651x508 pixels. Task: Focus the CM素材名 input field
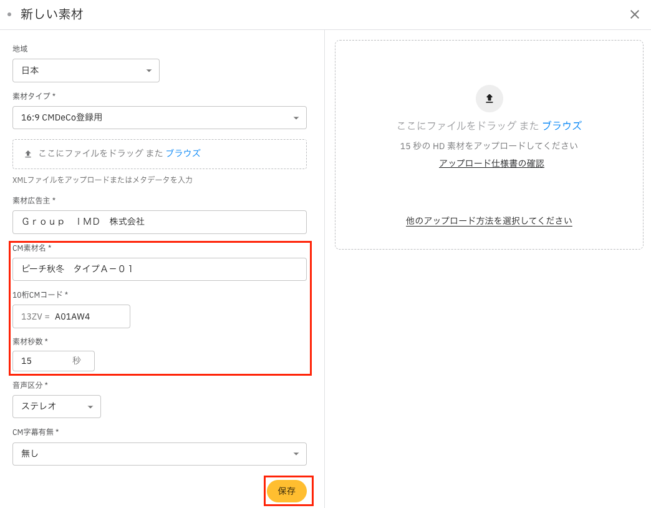[160, 269]
